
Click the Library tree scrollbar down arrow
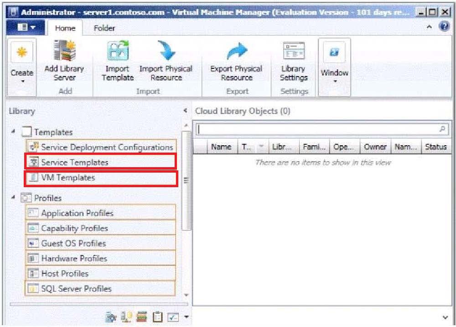(187, 295)
